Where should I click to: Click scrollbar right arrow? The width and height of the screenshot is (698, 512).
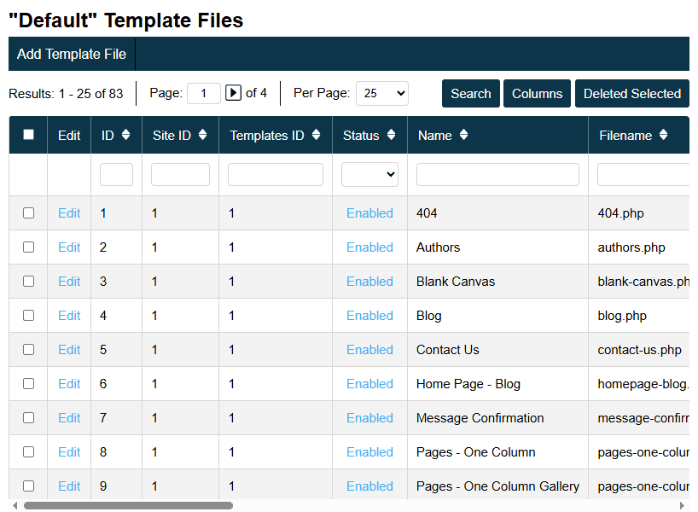click(682, 505)
